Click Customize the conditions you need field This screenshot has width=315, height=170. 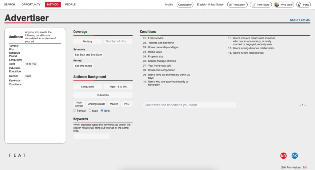pos(189,105)
